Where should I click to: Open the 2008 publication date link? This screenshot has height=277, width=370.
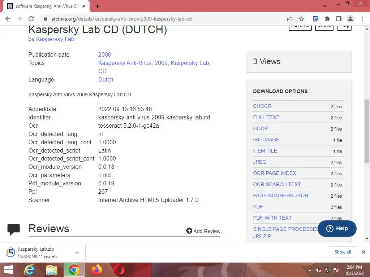(104, 55)
